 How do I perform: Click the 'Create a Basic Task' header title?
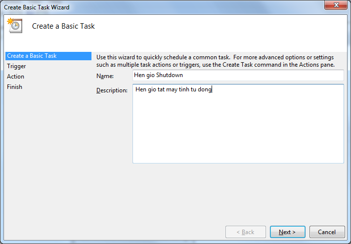coord(63,26)
